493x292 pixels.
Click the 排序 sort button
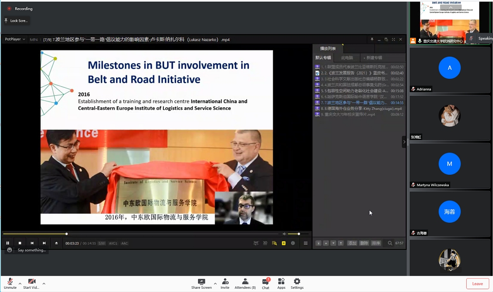point(376,243)
